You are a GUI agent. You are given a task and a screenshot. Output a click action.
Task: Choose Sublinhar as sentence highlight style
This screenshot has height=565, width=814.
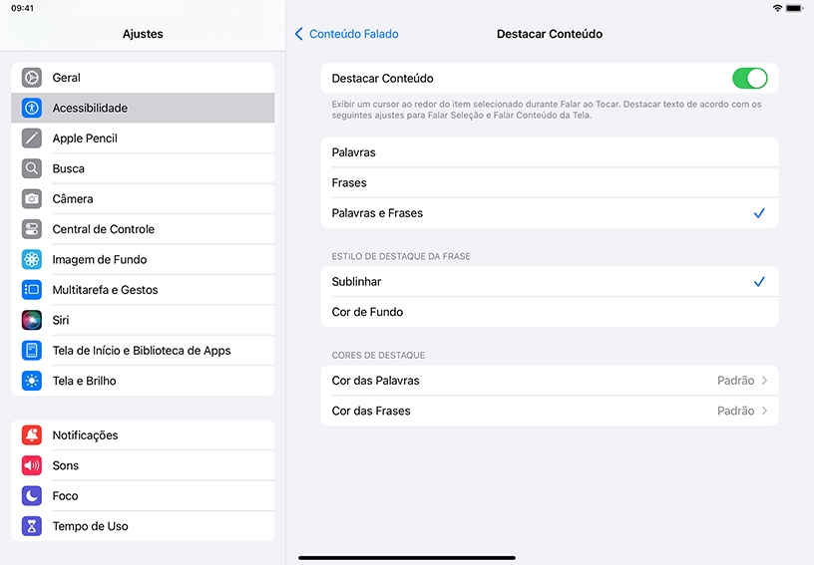(550, 281)
